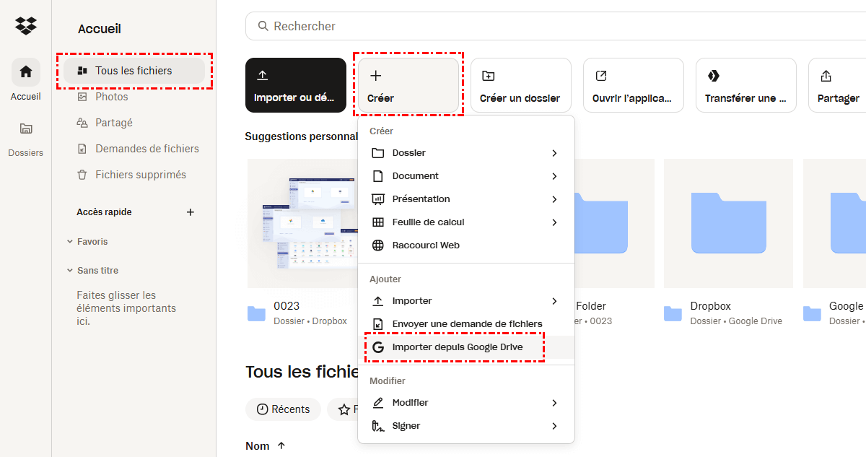
Task: Click Transférer une copie button
Action: click(745, 85)
